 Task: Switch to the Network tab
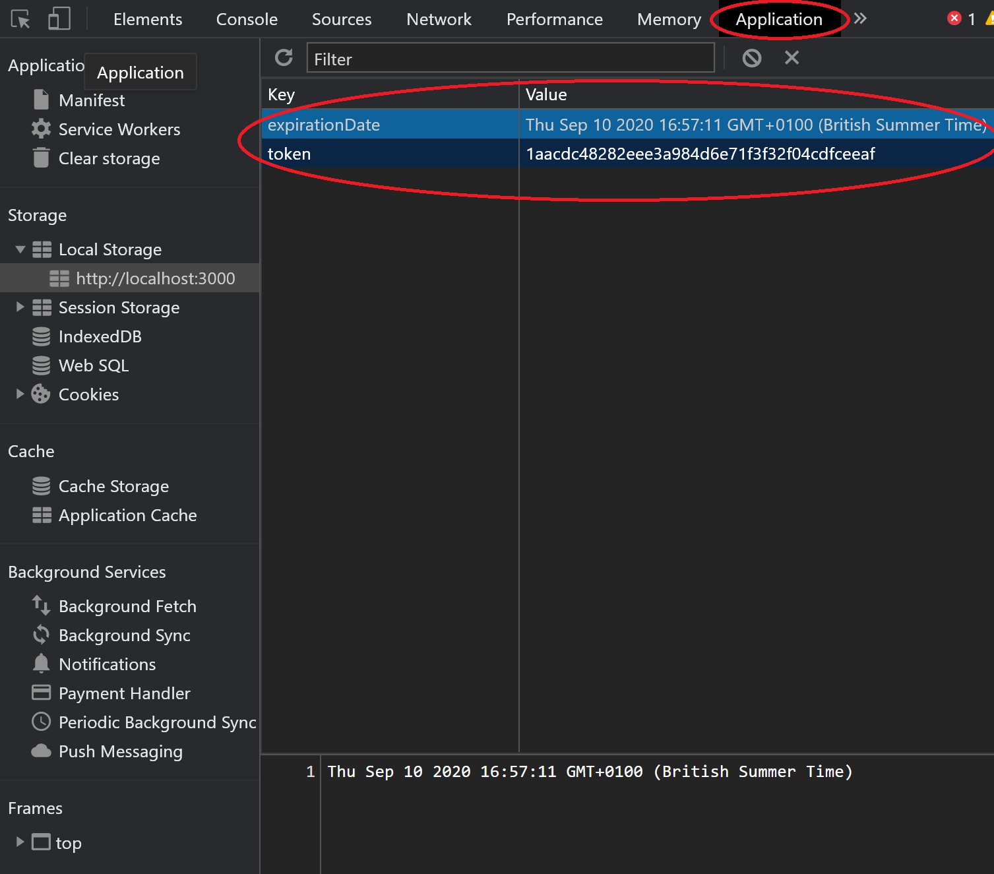point(439,19)
